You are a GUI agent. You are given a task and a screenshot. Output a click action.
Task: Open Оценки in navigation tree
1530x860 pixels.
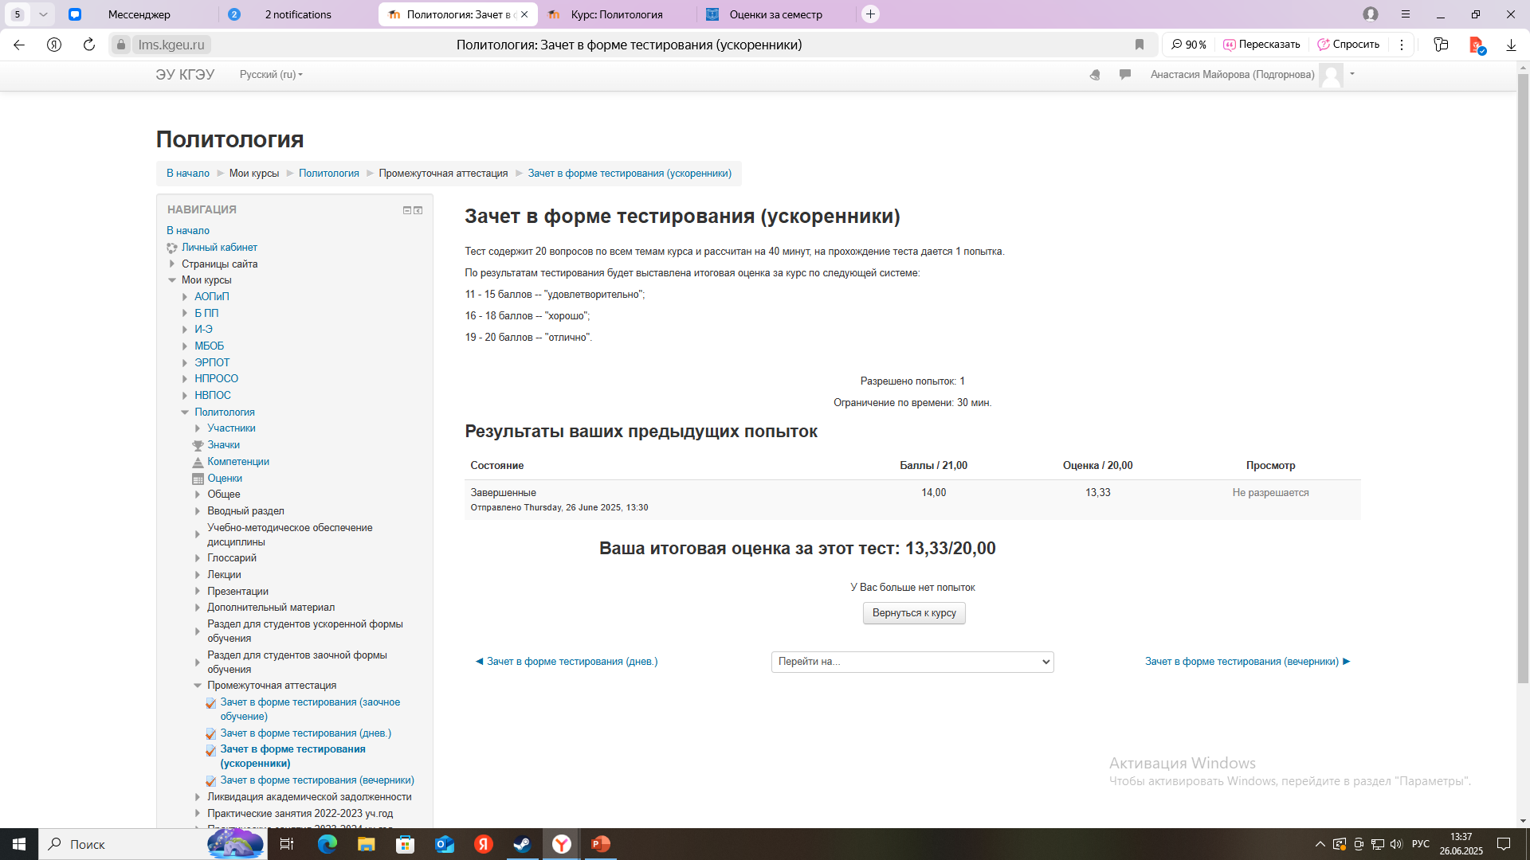click(x=225, y=479)
